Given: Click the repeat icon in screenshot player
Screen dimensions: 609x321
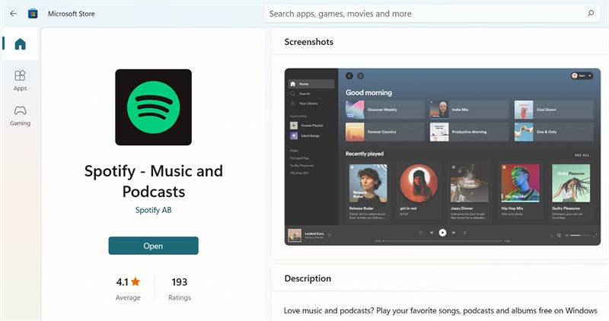Looking at the screenshot, I should click(x=464, y=233).
